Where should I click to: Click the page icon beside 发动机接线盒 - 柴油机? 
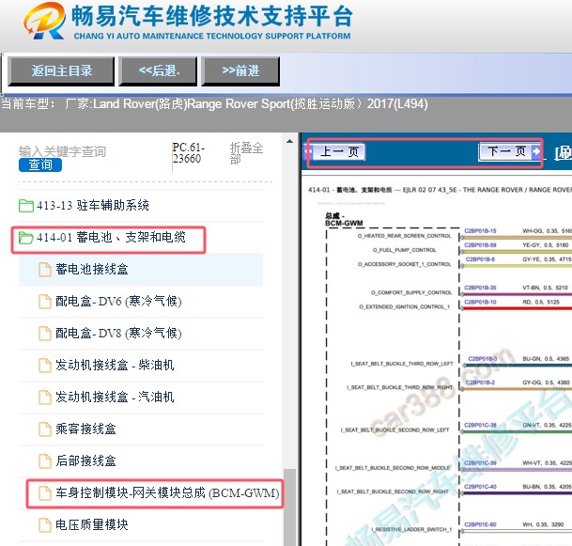click(x=45, y=366)
